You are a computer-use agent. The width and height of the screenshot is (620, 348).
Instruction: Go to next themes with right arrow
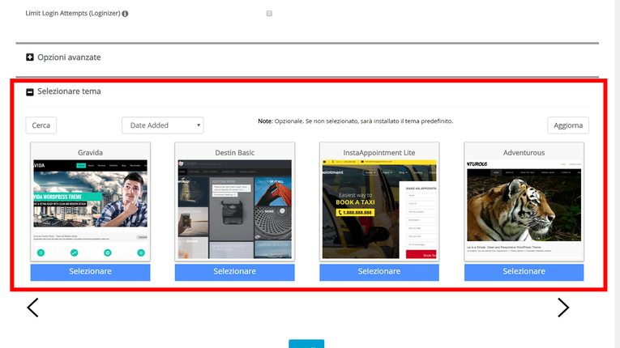pos(563,308)
